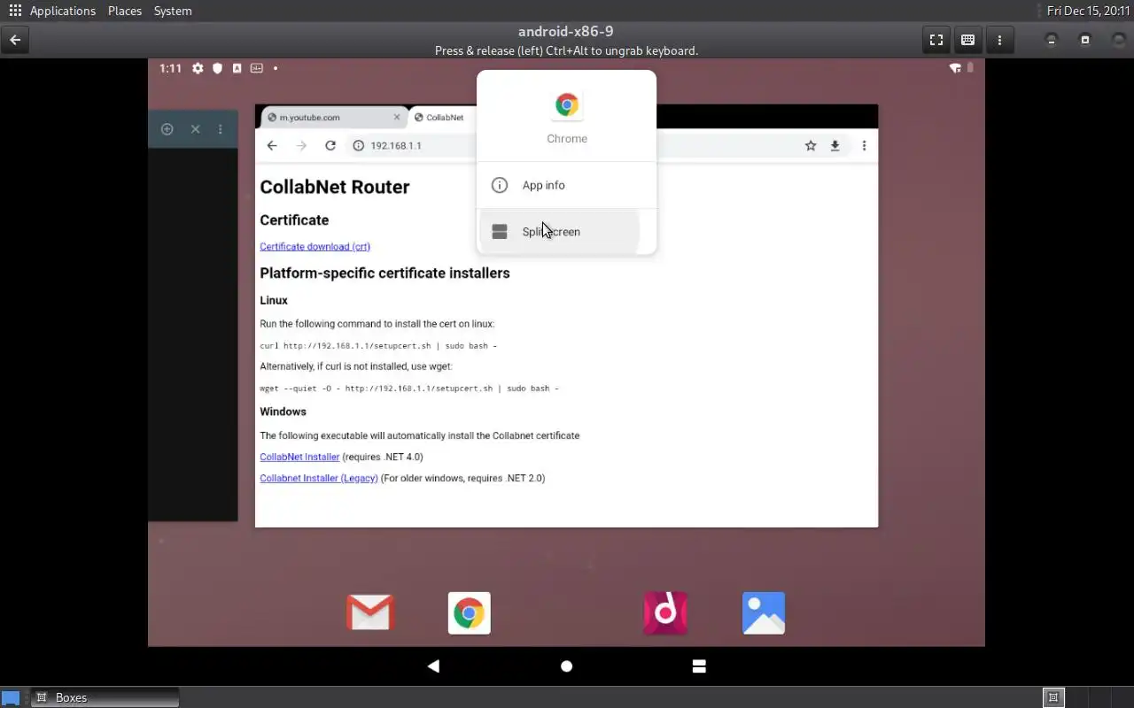Click the X icon on the left recents card
The image size is (1134, 708).
pyautogui.click(x=196, y=129)
